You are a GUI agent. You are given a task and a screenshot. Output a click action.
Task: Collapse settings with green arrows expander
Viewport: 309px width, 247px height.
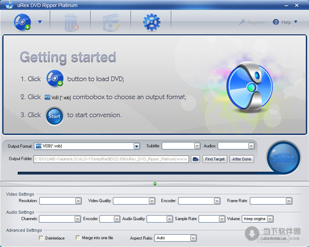tap(155, 184)
